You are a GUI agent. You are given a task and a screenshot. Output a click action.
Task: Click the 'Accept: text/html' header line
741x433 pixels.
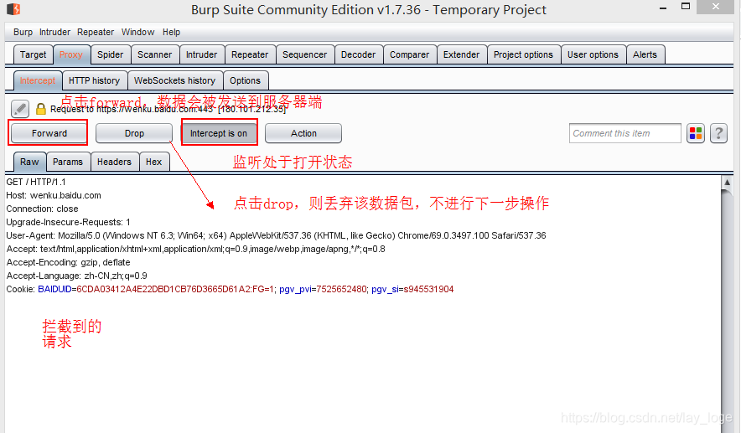click(x=195, y=249)
